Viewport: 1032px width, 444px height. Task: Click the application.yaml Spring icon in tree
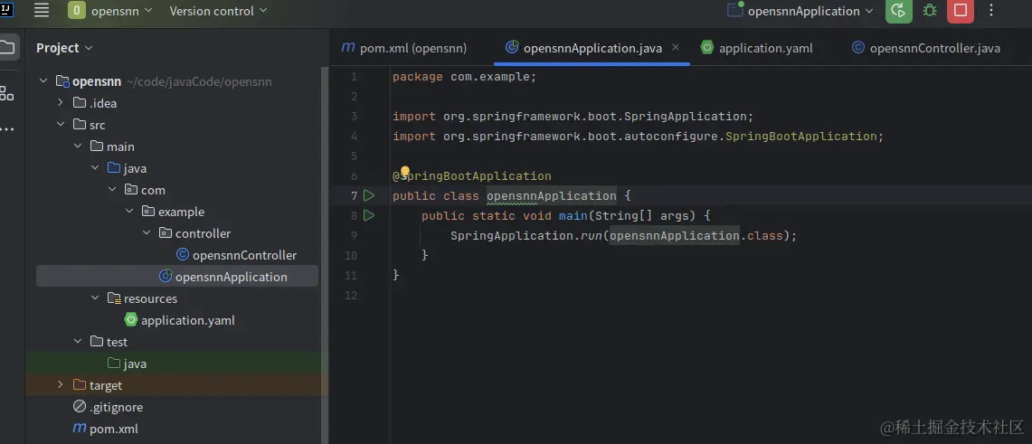click(x=131, y=320)
